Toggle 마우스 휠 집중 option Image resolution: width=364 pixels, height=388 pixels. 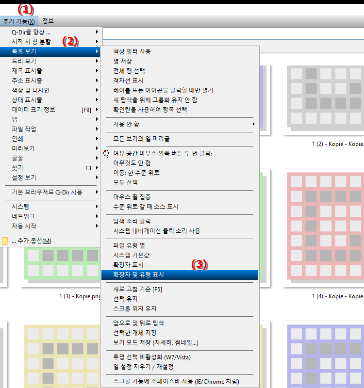[180, 197]
